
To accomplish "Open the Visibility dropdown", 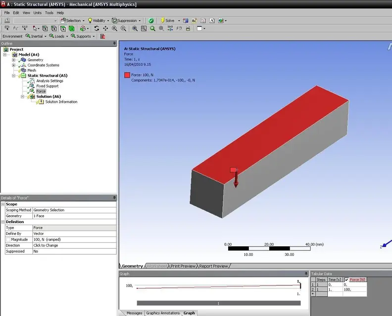I will [x=98, y=21].
